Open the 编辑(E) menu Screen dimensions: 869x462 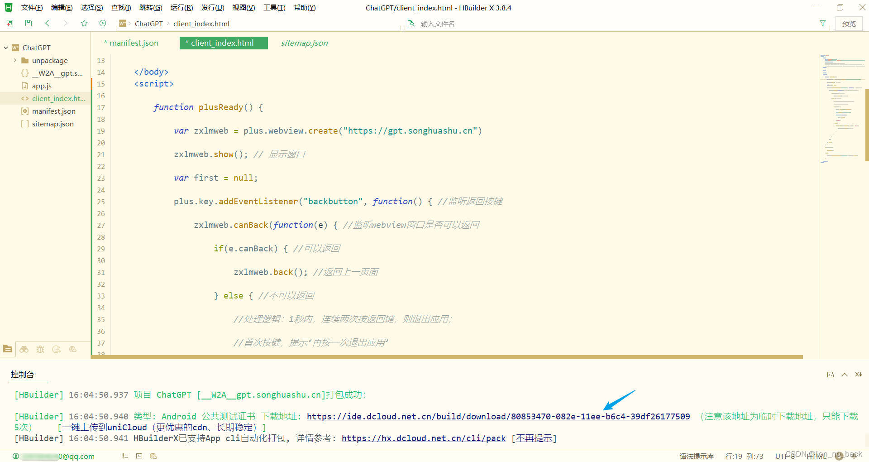pos(62,8)
